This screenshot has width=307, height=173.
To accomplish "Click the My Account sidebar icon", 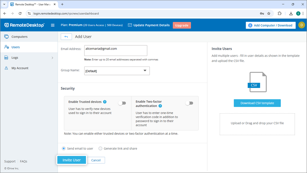I will tap(6, 68).
